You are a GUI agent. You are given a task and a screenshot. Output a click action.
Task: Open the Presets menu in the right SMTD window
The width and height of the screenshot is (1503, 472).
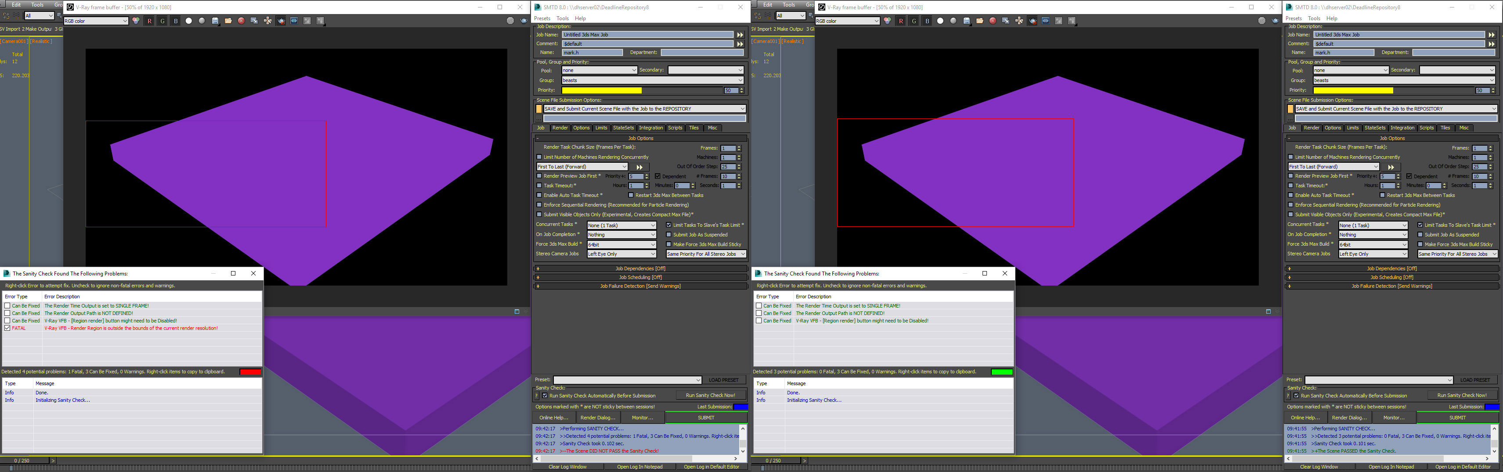[x=1293, y=19]
